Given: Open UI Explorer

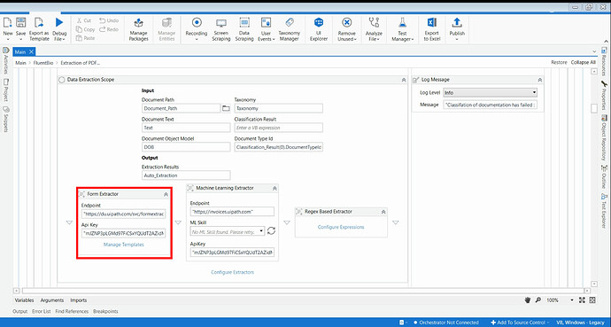Looking at the screenshot, I should click(x=319, y=29).
